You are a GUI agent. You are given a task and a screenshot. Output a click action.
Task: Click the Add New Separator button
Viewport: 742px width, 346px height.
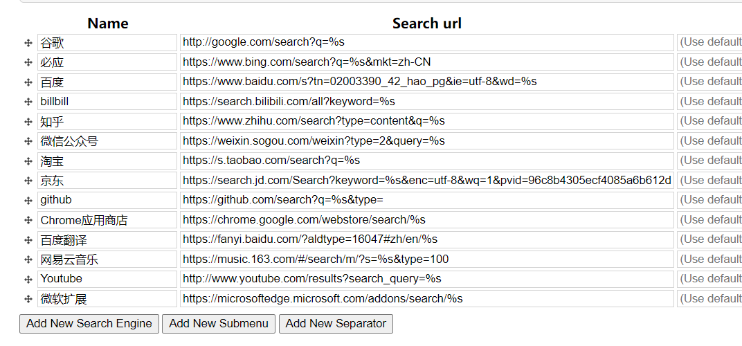[x=336, y=324]
